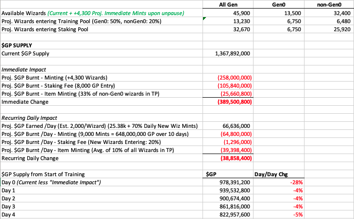
Task: Select the cell with value 900,674,400
Action: point(228,199)
